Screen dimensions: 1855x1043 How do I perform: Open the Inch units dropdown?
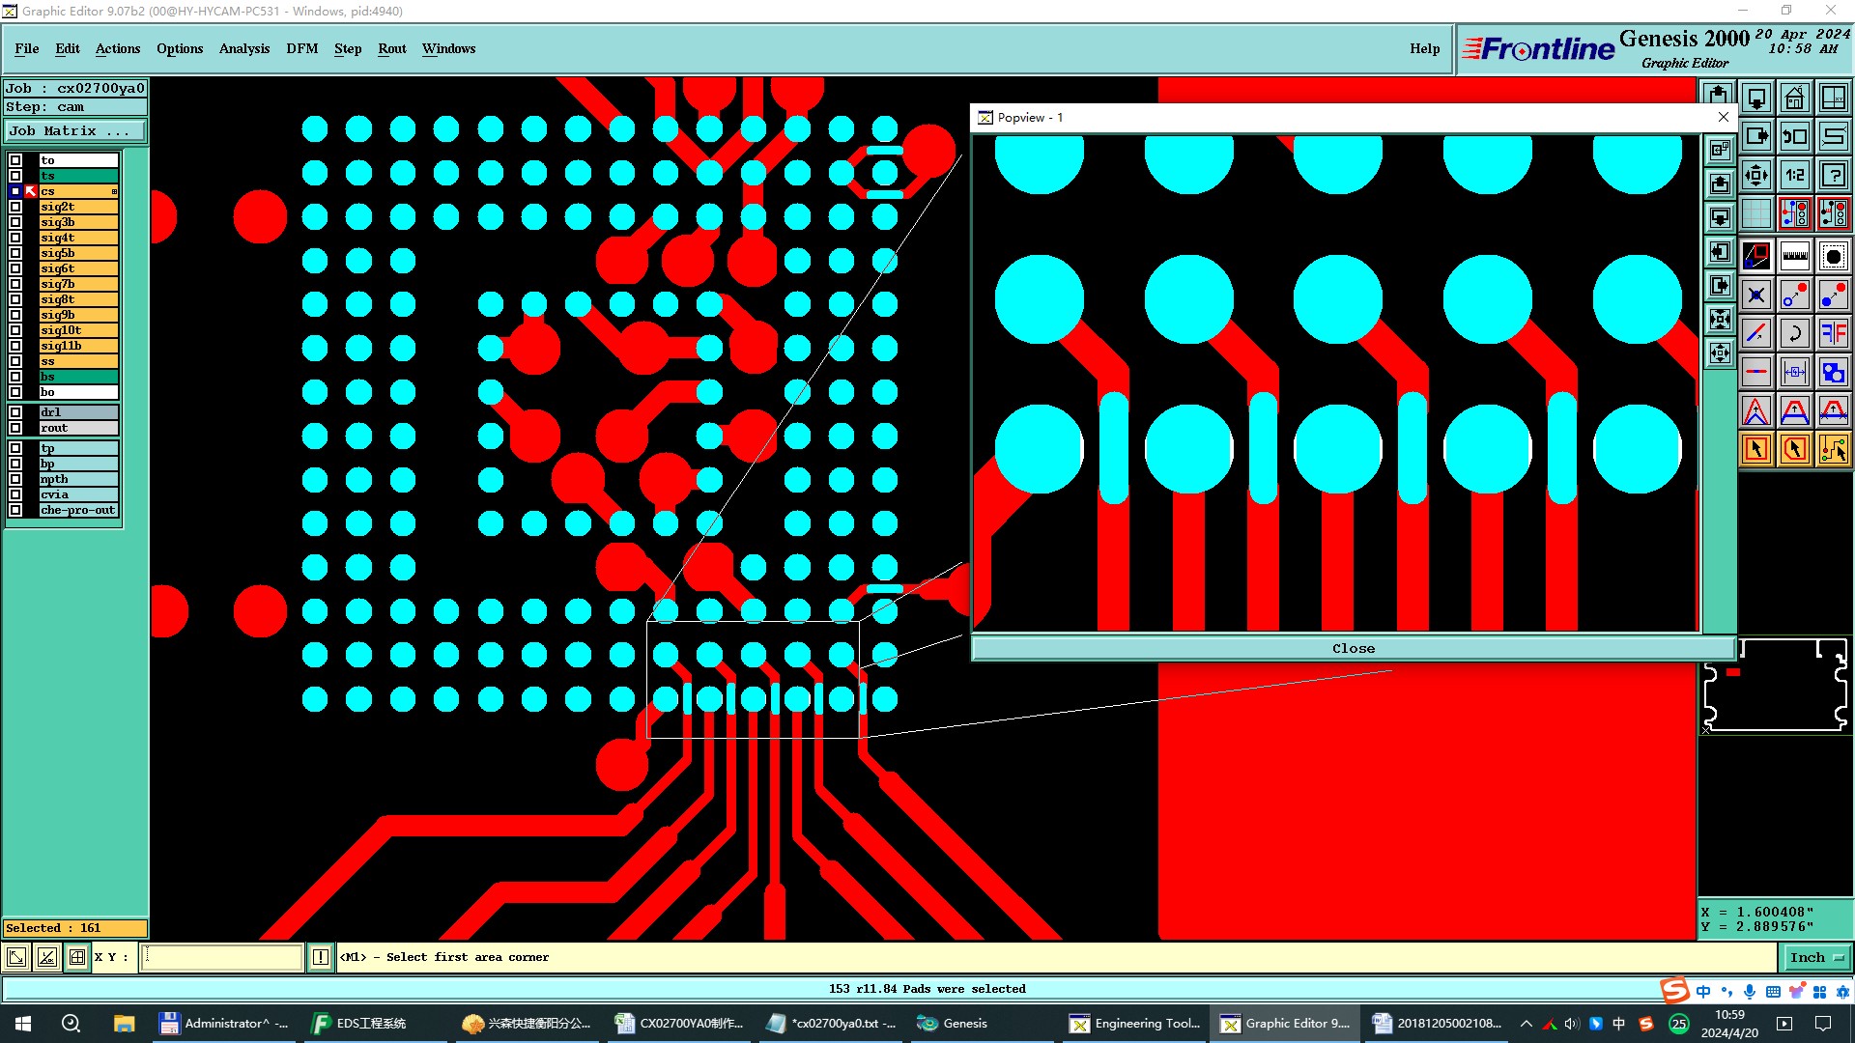(1815, 957)
